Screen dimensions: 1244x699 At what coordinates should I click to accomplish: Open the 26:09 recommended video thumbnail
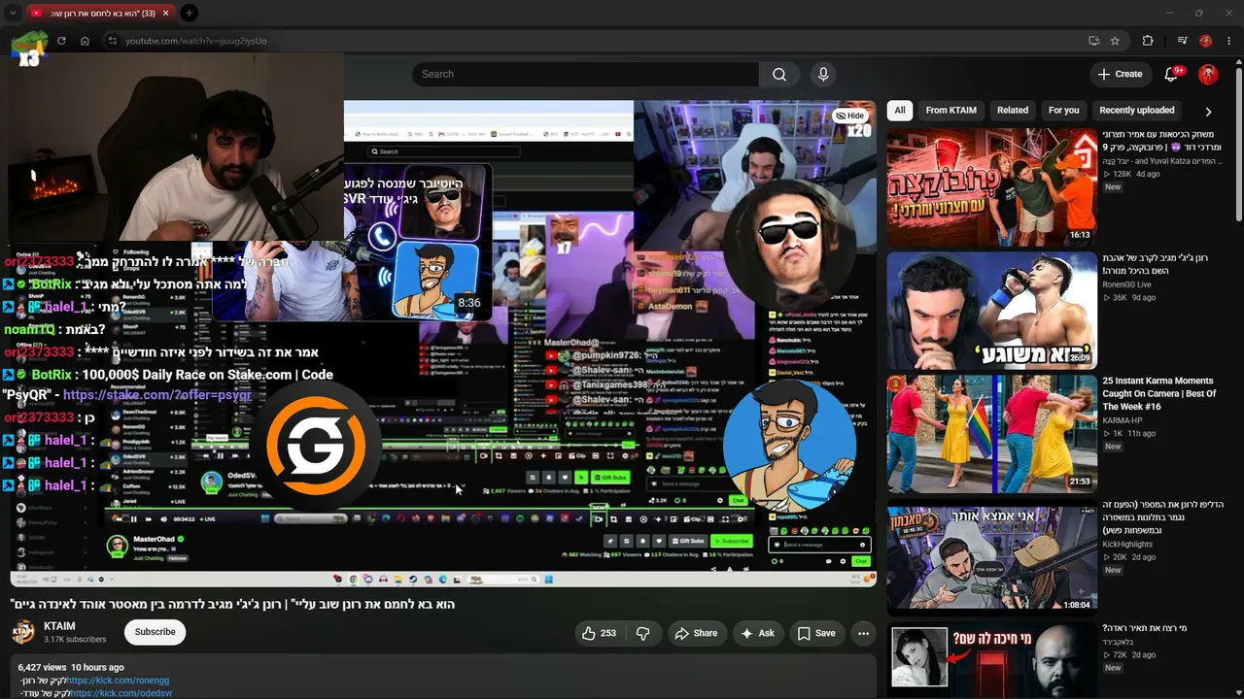point(991,311)
